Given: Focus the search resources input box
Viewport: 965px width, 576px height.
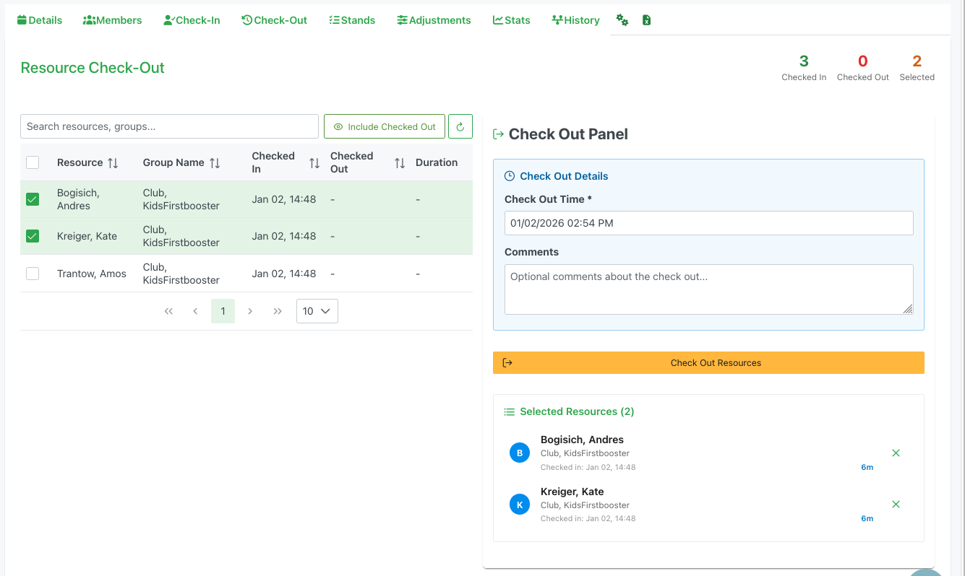Looking at the screenshot, I should point(169,126).
